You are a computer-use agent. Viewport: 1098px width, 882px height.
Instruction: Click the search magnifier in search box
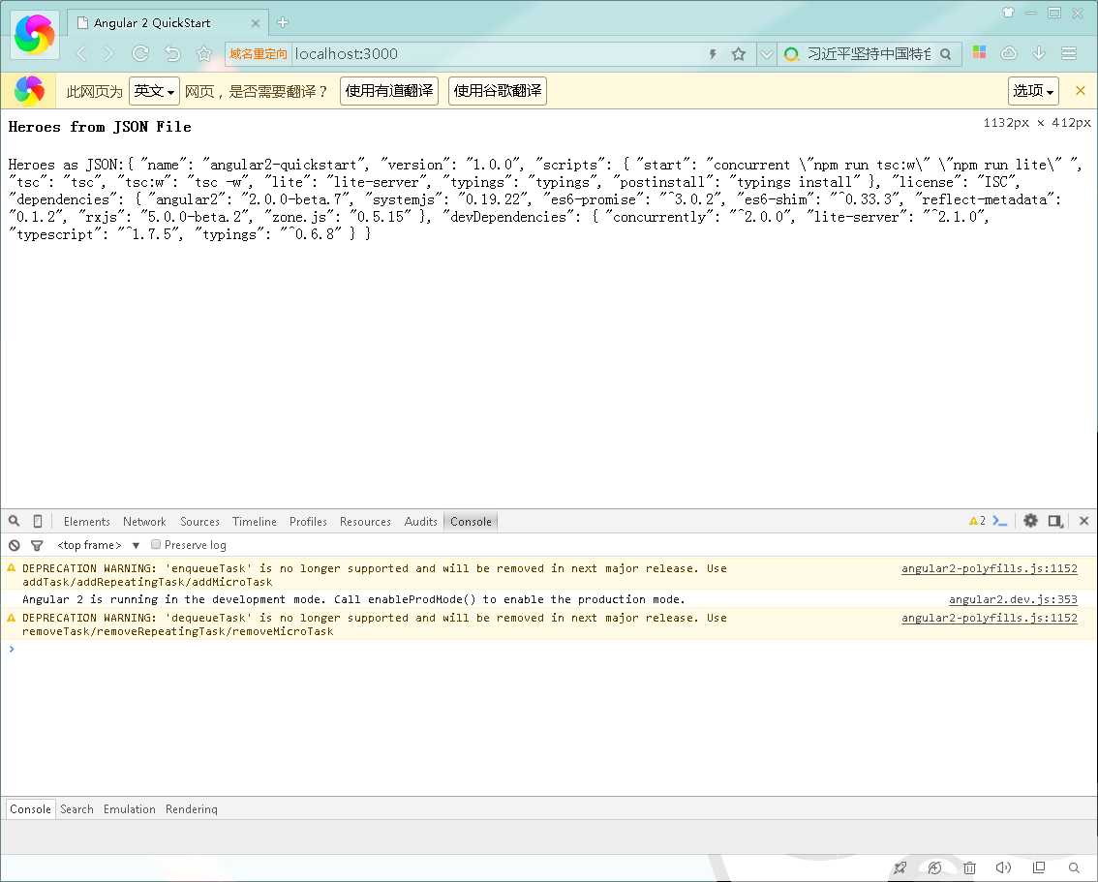click(945, 54)
